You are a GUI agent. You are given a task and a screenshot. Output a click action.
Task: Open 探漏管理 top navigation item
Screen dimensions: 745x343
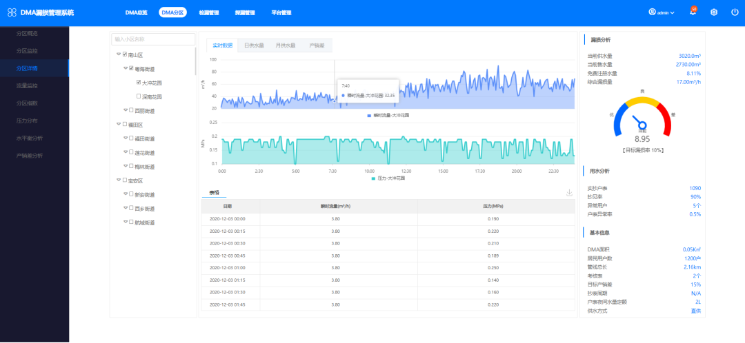tap(245, 13)
